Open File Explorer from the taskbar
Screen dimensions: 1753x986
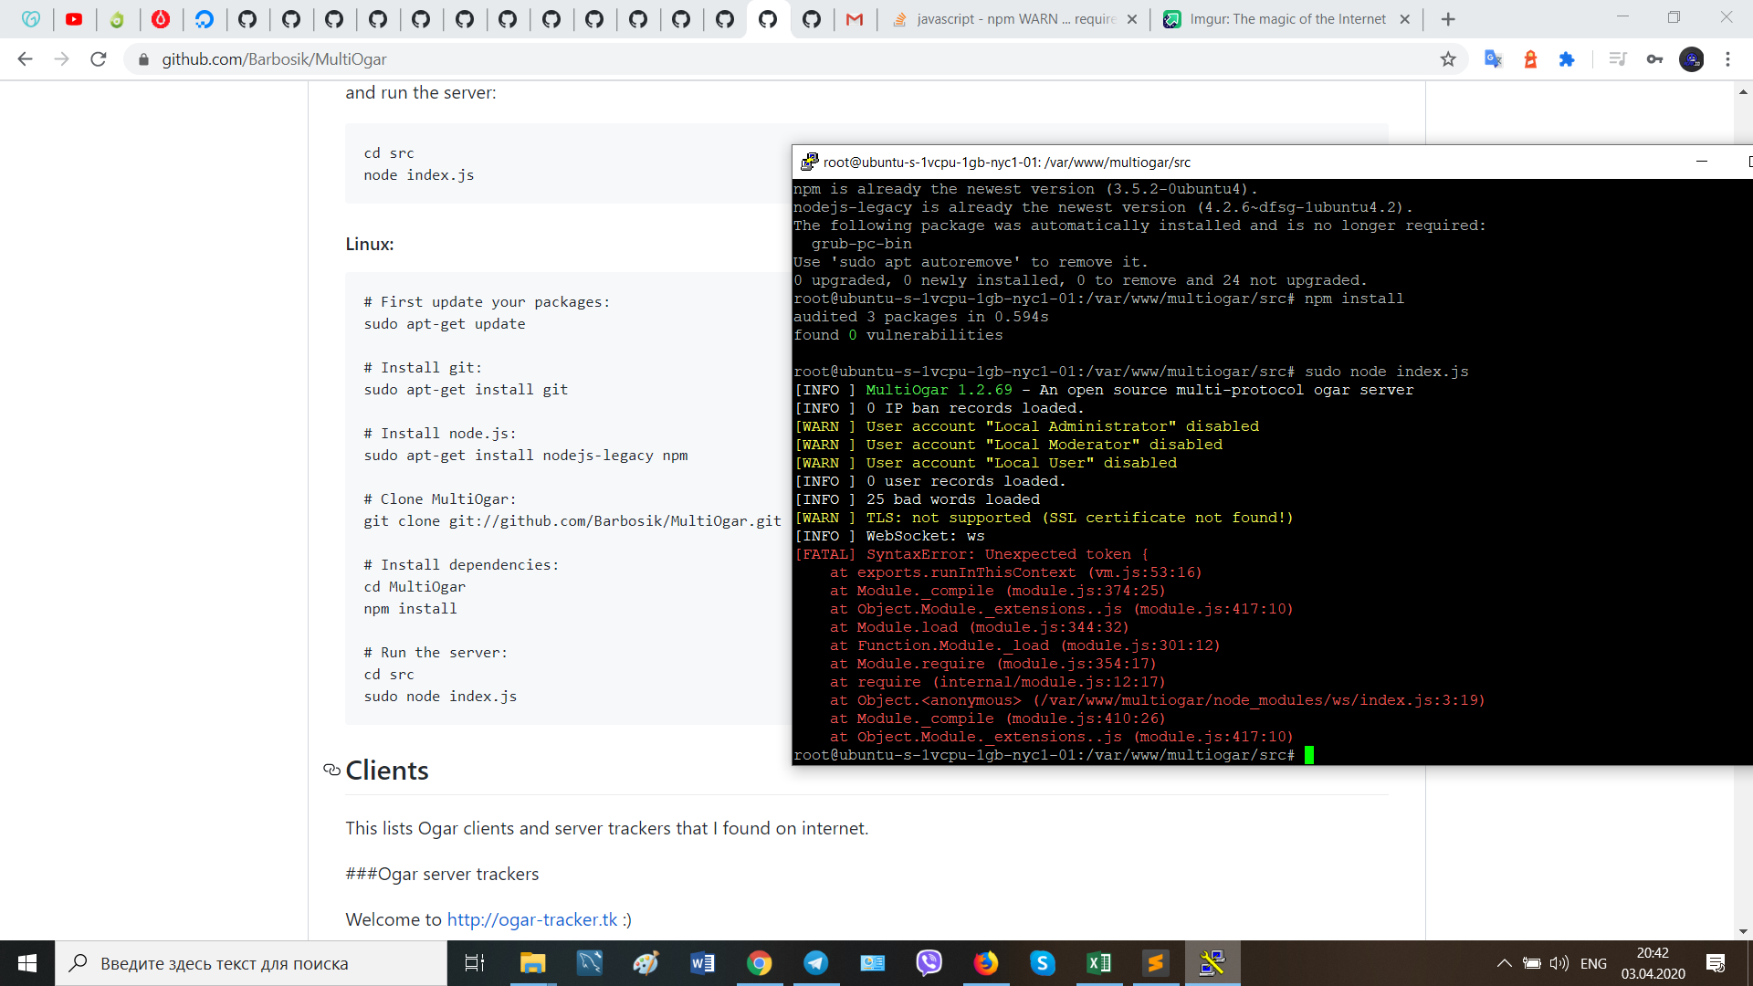(532, 963)
